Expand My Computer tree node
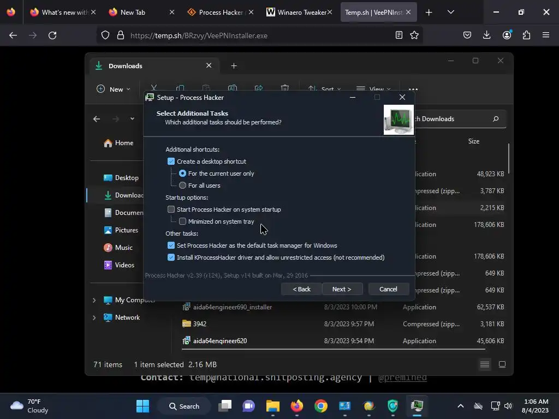Image resolution: width=559 pixels, height=419 pixels. [x=94, y=301]
